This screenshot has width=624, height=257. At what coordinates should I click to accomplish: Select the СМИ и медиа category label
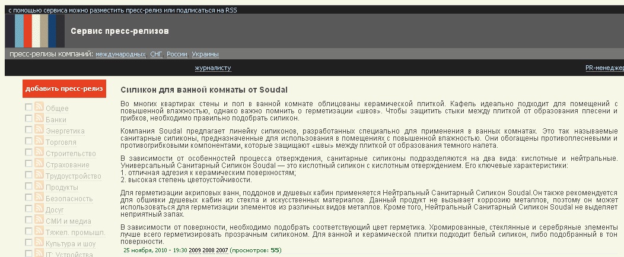pos(68,221)
